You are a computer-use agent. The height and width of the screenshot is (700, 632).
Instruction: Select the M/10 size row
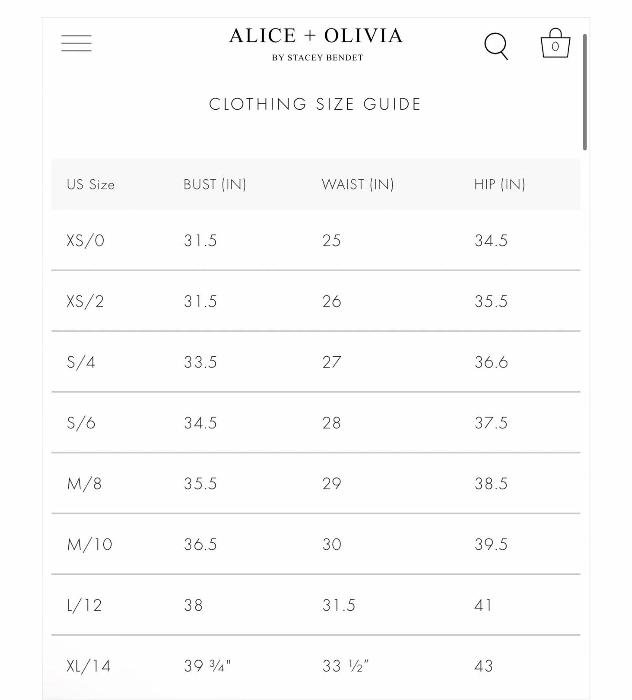pyautogui.click(x=316, y=544)
